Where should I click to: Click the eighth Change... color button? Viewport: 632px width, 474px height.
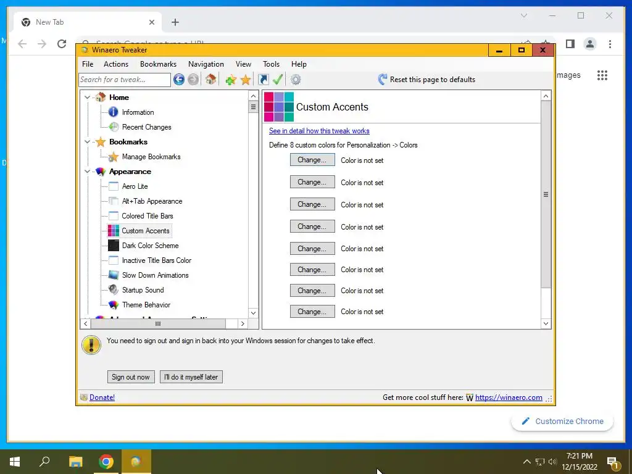[312, 312]
